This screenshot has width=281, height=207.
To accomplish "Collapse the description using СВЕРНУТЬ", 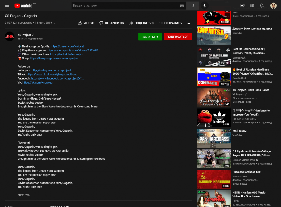I will click(x=24, y=195).
